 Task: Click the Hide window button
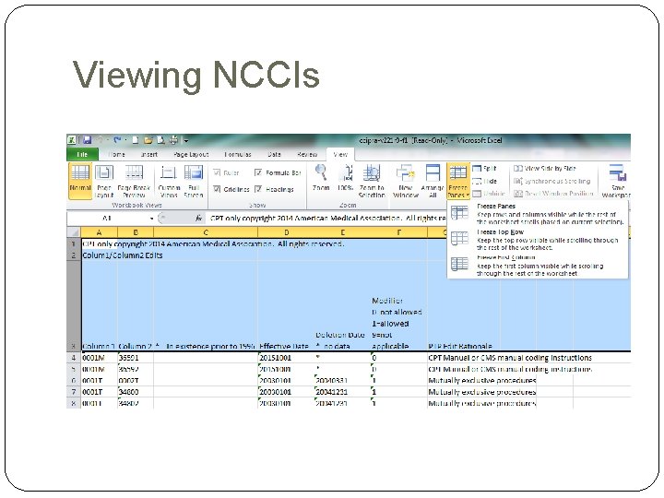click(484, 181)
